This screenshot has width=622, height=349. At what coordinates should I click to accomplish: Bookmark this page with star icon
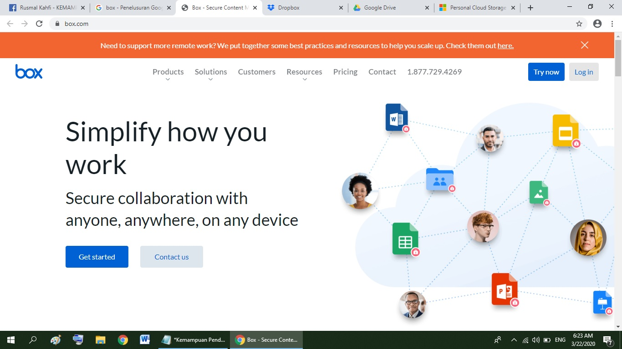pos(579,24)
